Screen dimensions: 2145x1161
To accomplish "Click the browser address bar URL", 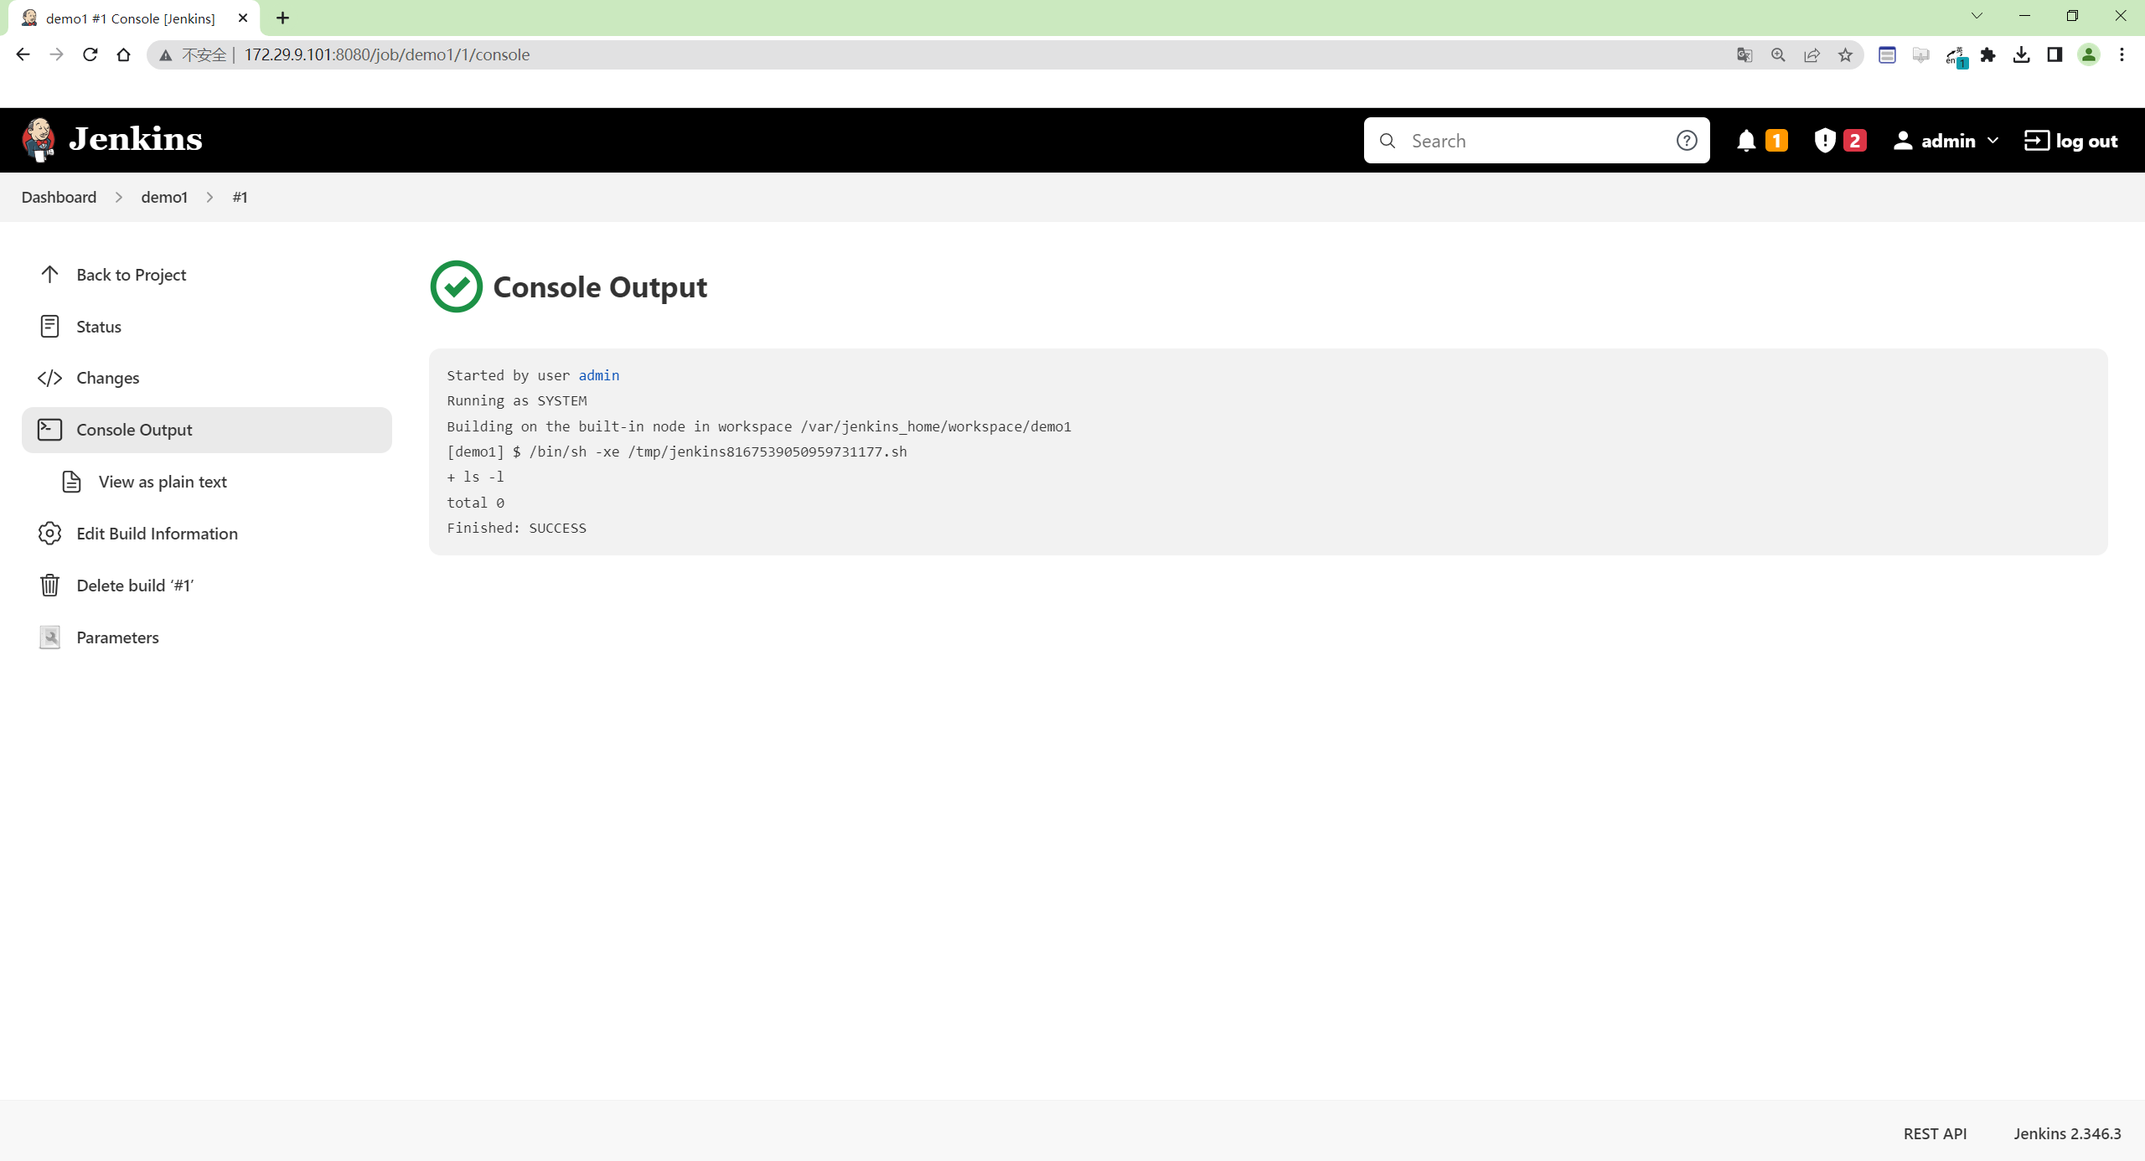I will coord(386,55).
